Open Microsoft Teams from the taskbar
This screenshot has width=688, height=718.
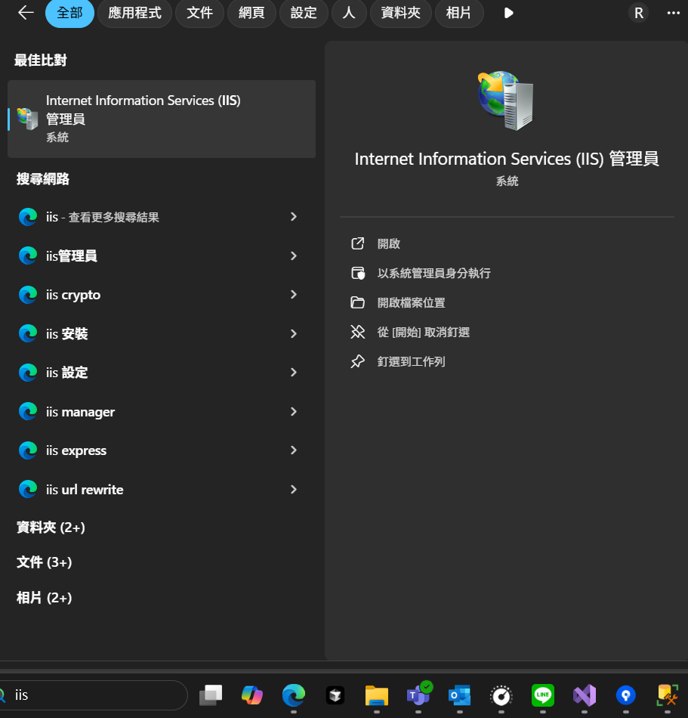tap(418, 694)
